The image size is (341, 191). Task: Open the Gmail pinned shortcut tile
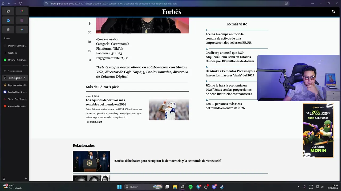pos(22,11)
